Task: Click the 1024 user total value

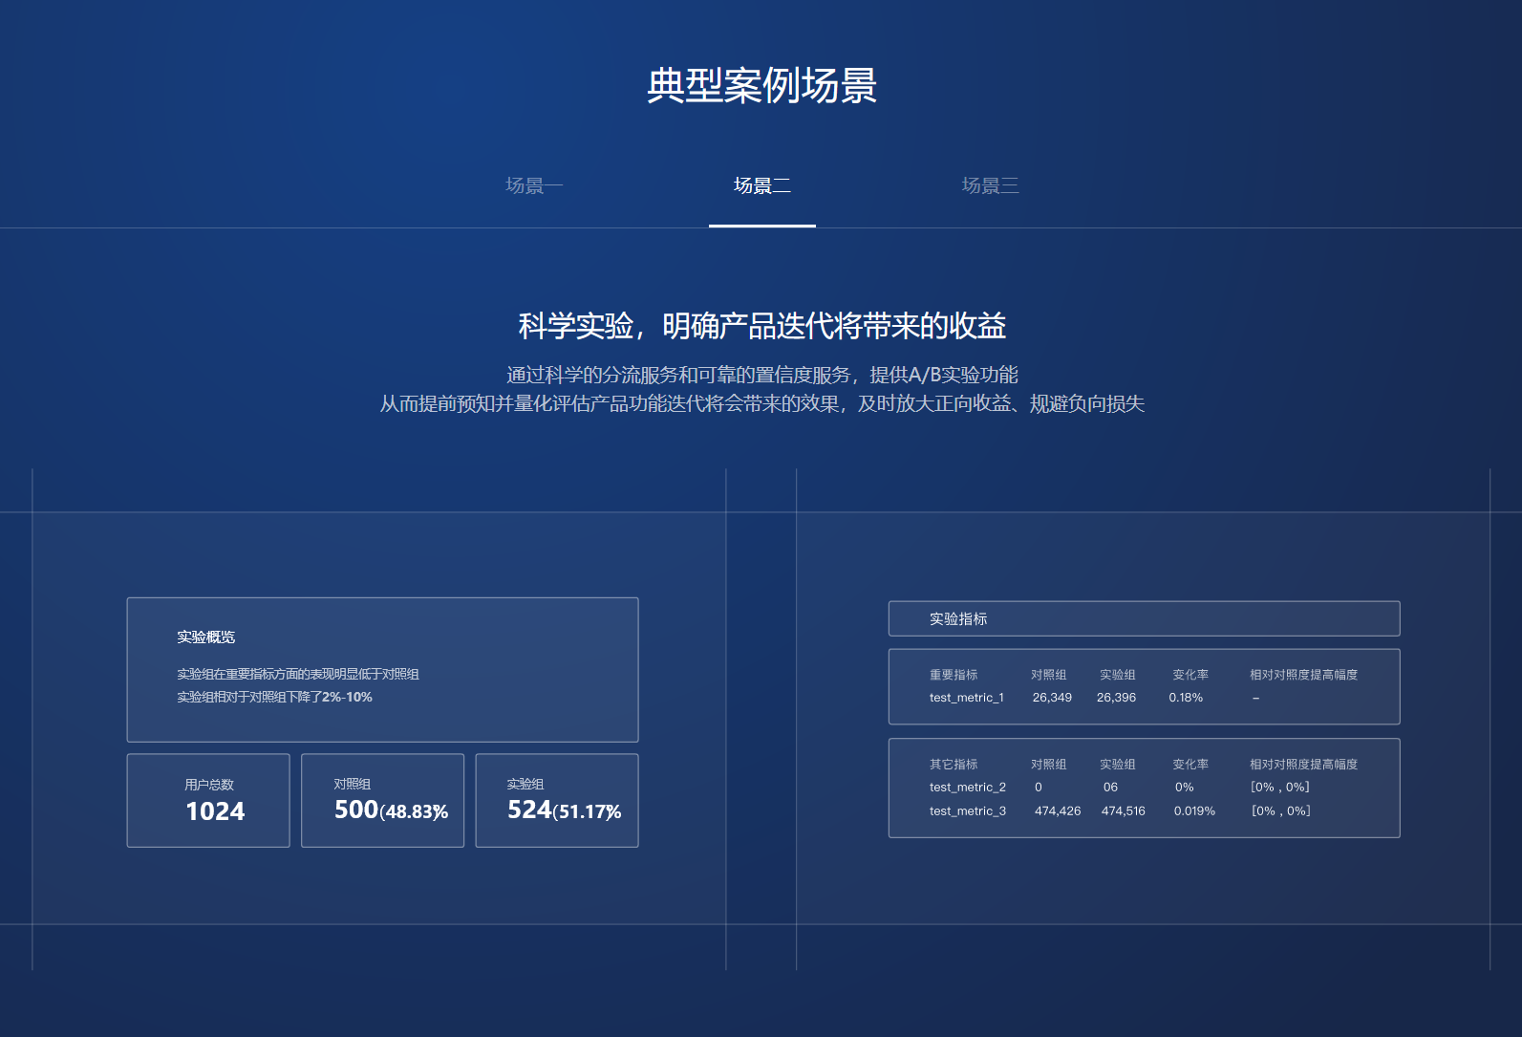Action: point(215,811)
